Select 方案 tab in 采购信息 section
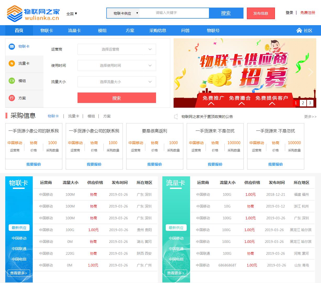Viewport: 321px width, 283px height. (107, 116)
